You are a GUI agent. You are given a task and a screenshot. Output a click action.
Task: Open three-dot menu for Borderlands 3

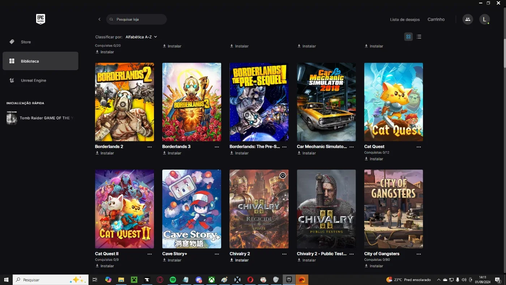217,147
